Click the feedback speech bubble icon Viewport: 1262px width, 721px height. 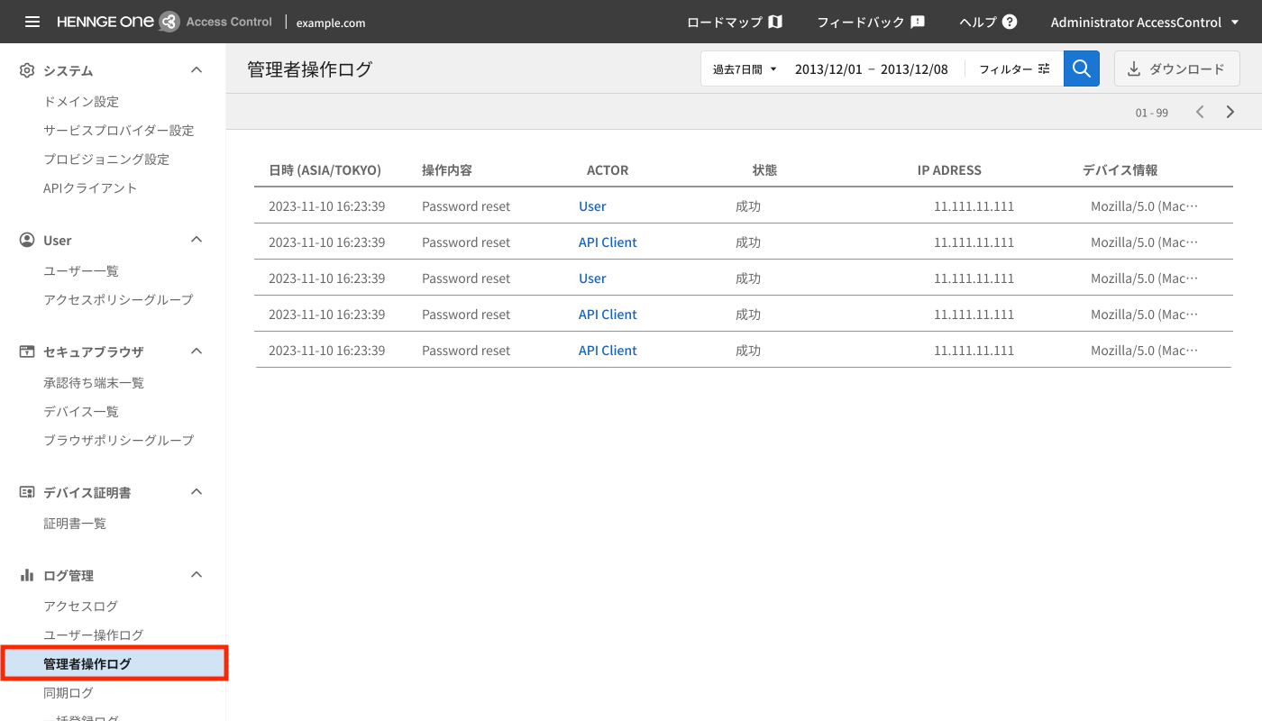coord(918,22)
